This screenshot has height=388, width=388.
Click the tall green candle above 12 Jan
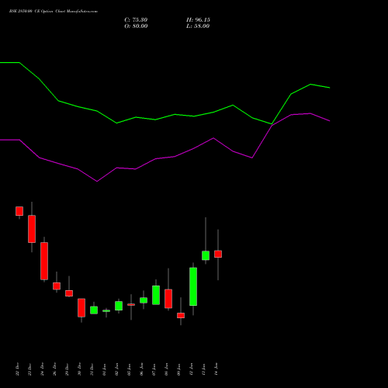[193, 286]
